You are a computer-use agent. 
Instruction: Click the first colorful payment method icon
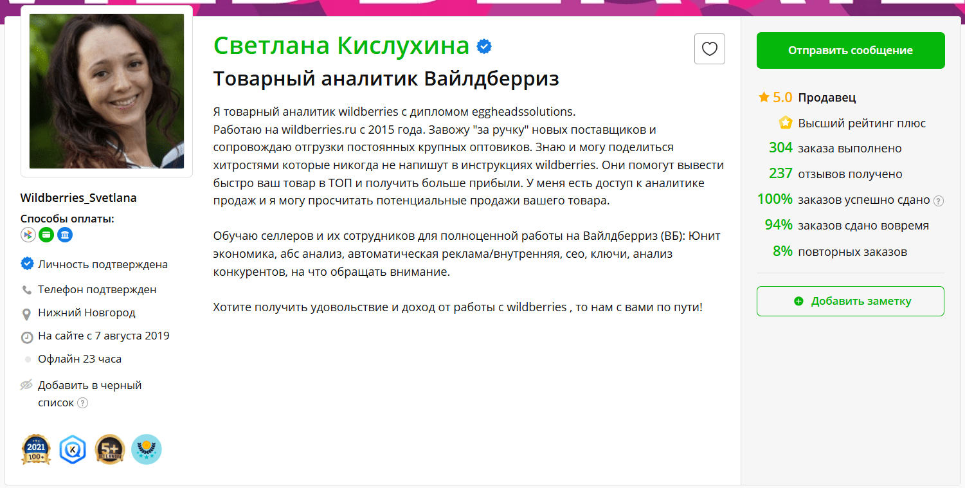click(x=28, y=235)
